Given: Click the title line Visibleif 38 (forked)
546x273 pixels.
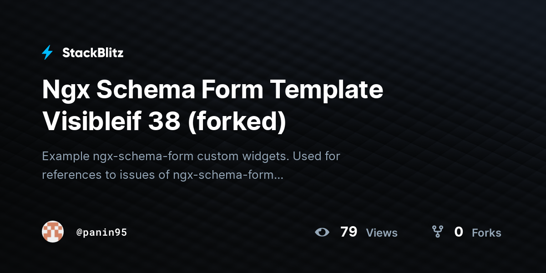Looking at the screenshot, I should (x=164, y=120).
